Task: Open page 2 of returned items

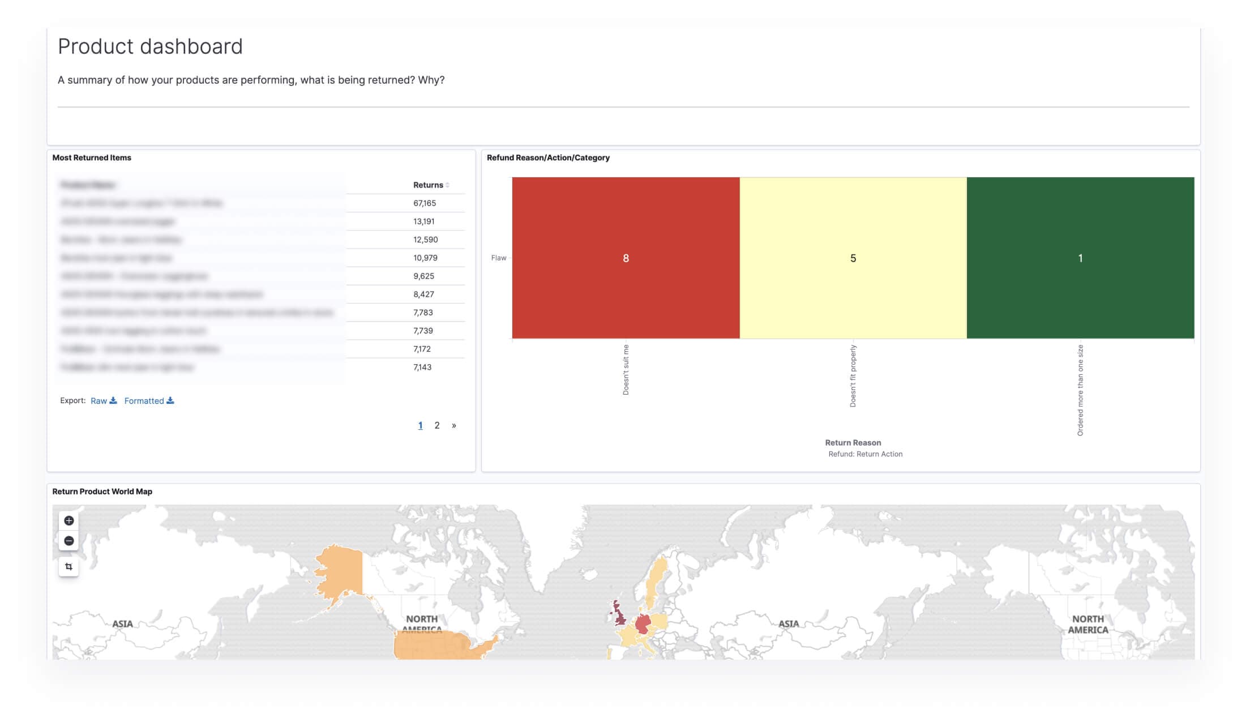Action: coord(437,425)
